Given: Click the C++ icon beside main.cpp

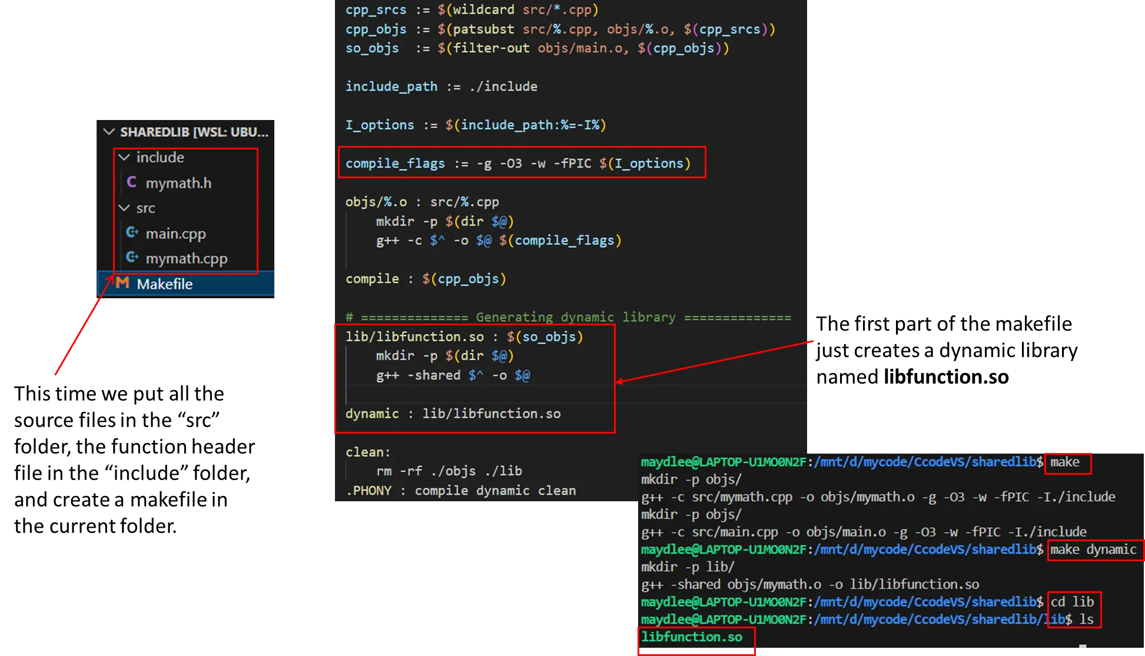Looking at the screenshot, I should click(132, 233).
